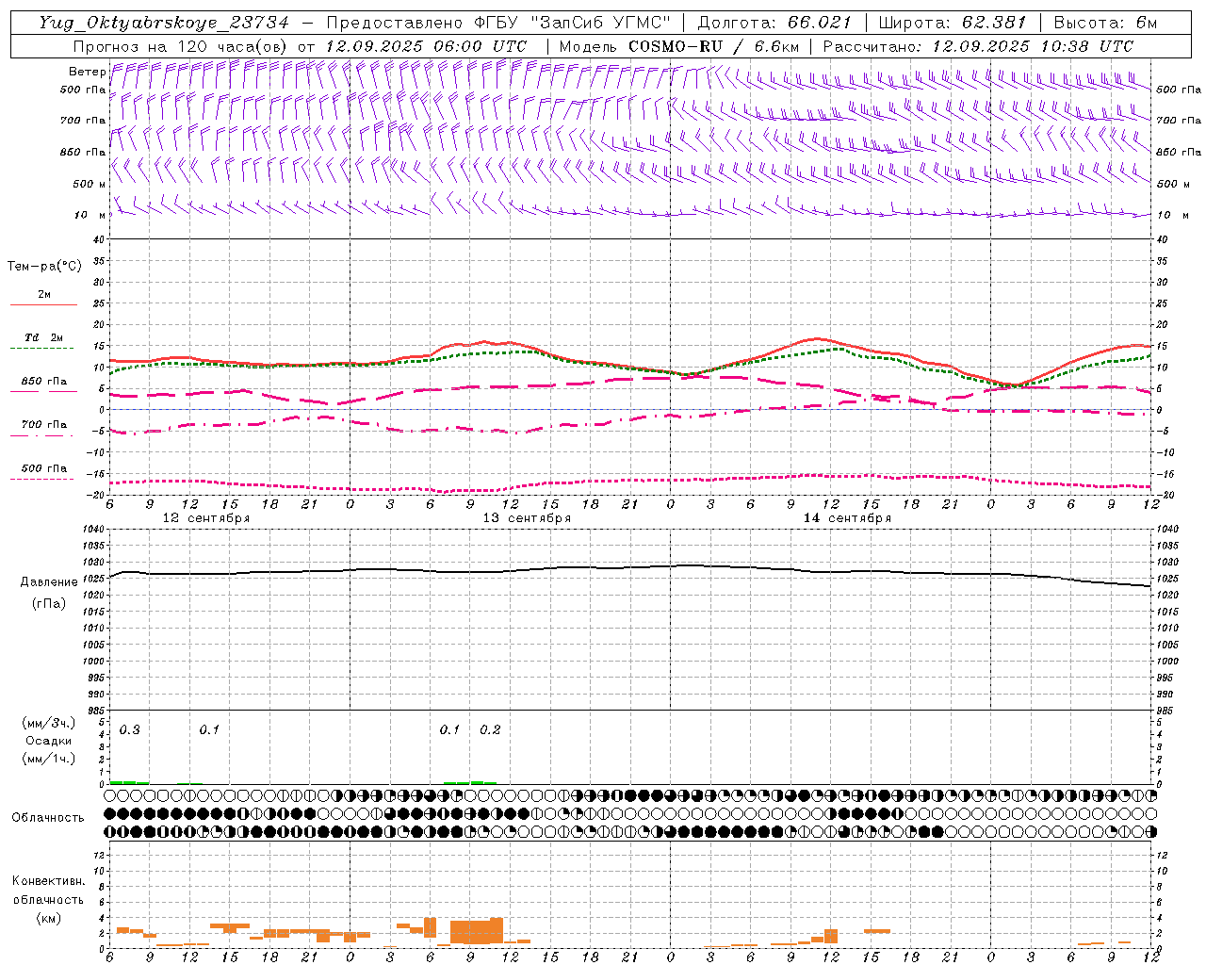1206x965 pixels.
Task: Click the latitude value Широта: 62.381
Action: point(952,23)
